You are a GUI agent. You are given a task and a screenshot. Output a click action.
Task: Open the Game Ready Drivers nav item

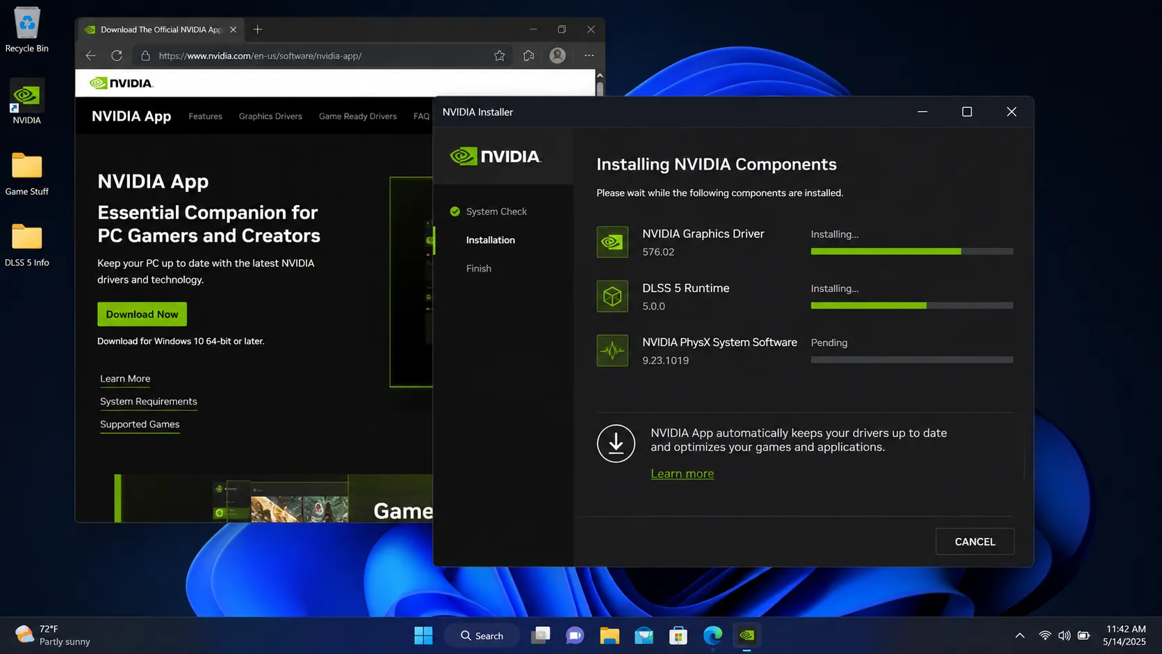point(358,116)
